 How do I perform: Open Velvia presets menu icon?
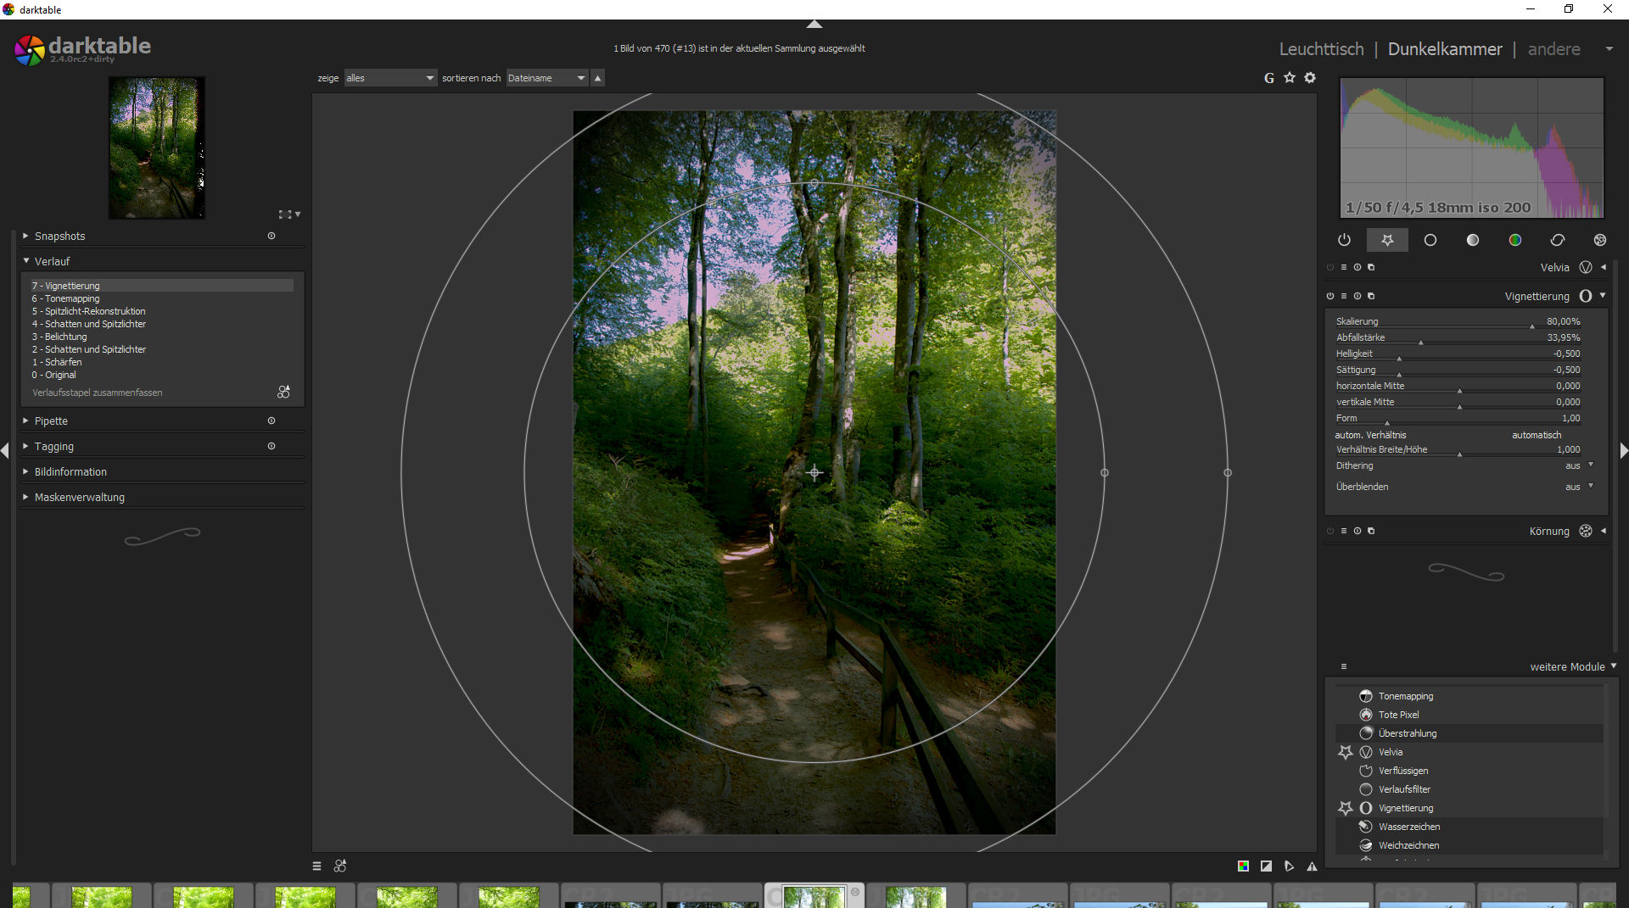pos(1344,267)
